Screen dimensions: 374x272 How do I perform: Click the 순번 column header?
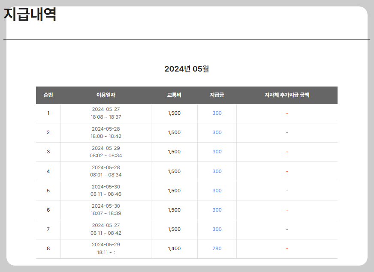(48, 95)
